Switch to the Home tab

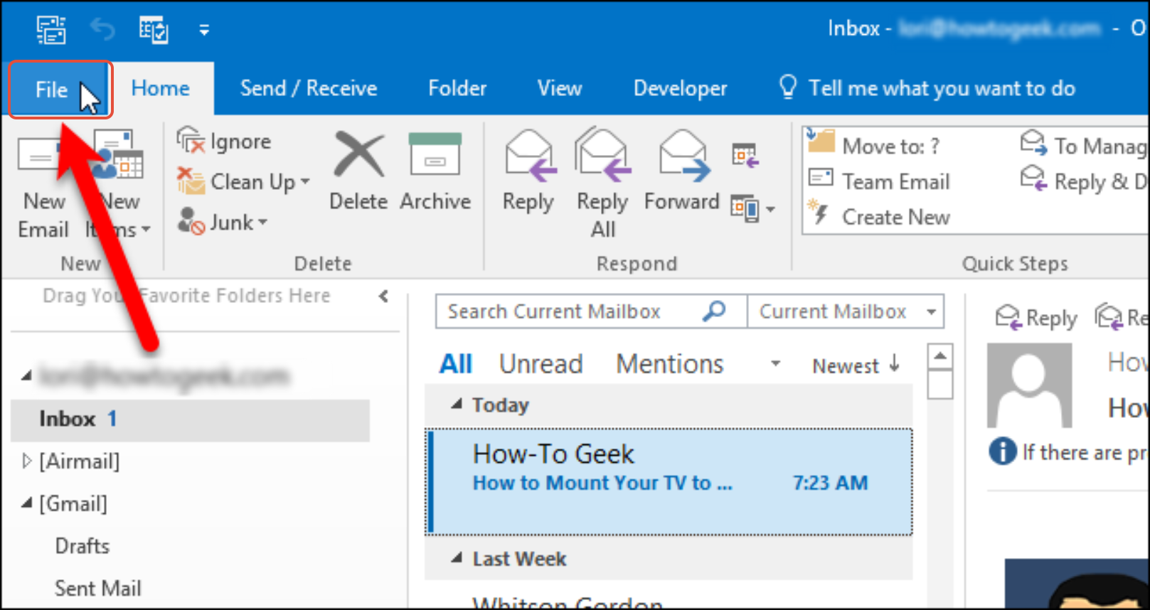point(161,88)
